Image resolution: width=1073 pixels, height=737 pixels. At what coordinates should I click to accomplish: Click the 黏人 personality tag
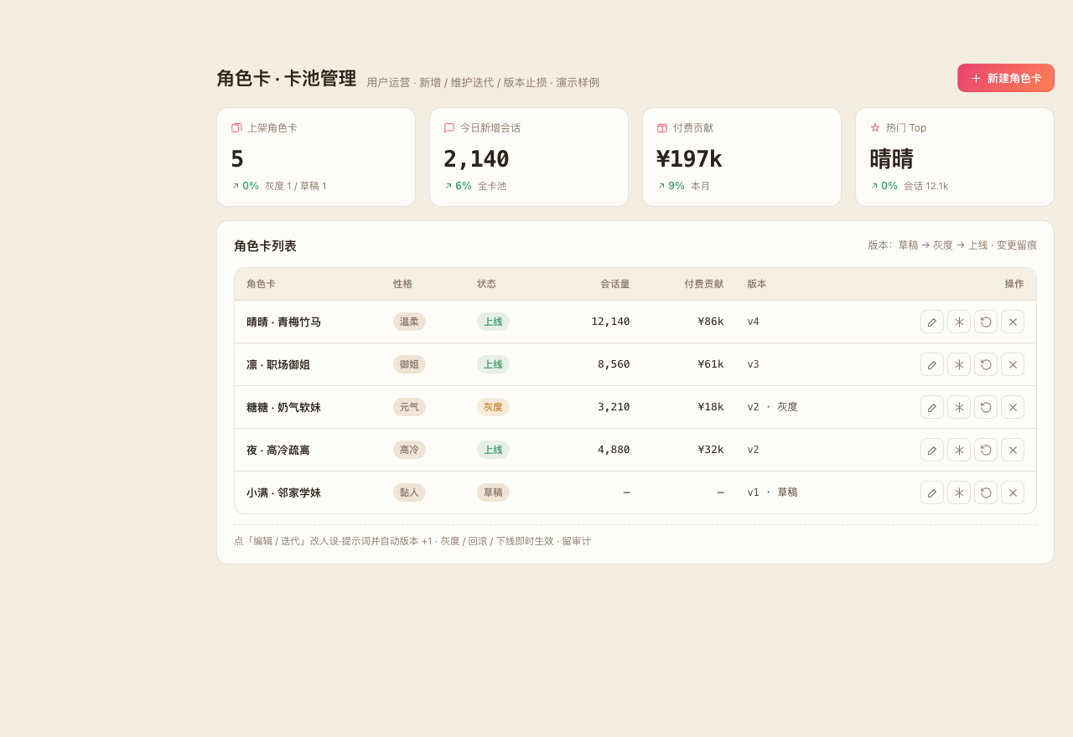[409, 492]
